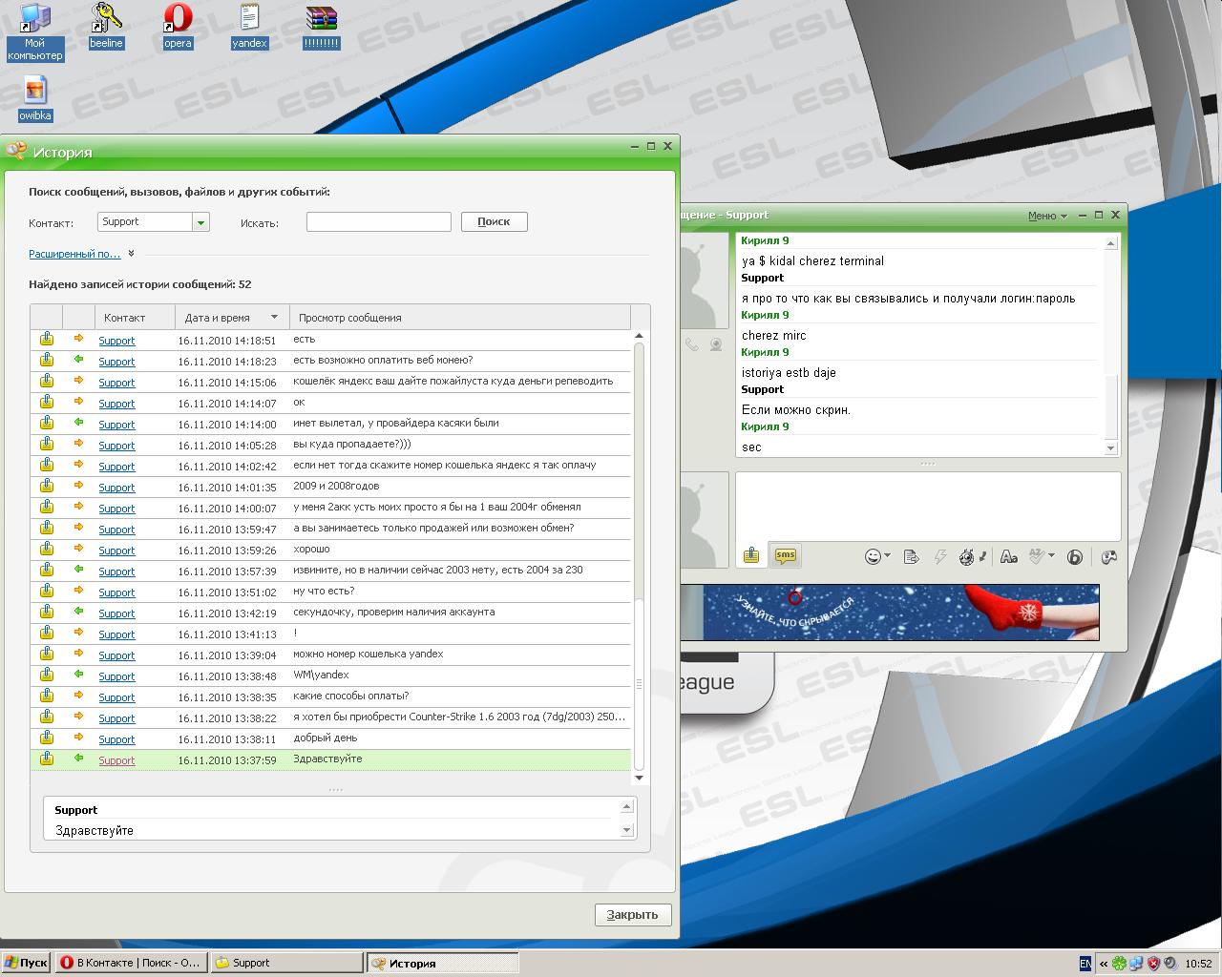The width and height of the screenshot is (1222, 977).
Task: Open the animated Mults character icon
Action: pos(967,557)
